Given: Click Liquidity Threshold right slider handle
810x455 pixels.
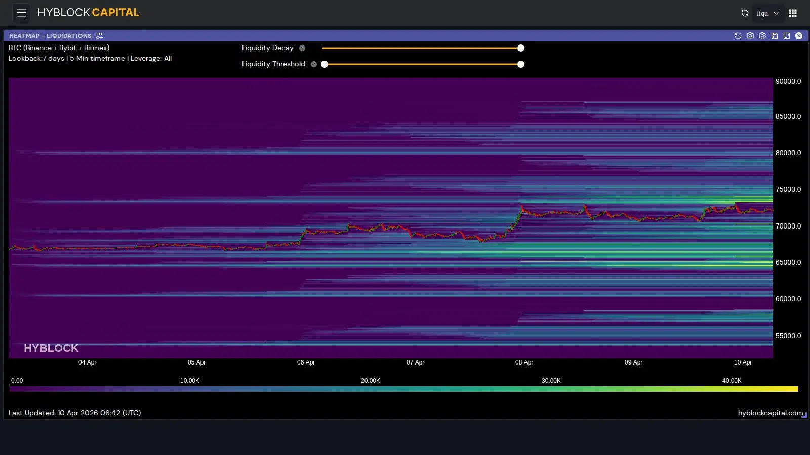Looking at the screenshot, I should click(x=520, y=64).
